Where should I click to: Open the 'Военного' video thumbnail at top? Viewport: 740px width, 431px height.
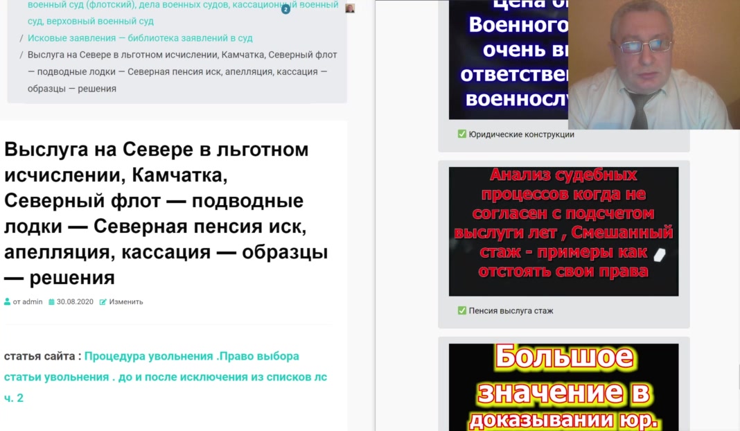[506, 59]
